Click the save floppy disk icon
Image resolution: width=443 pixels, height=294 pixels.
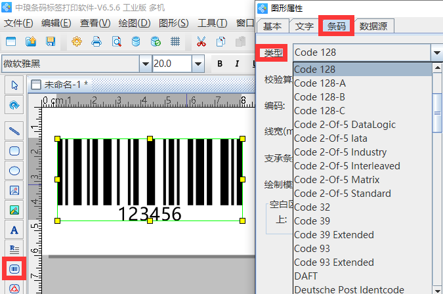(51, 42)
